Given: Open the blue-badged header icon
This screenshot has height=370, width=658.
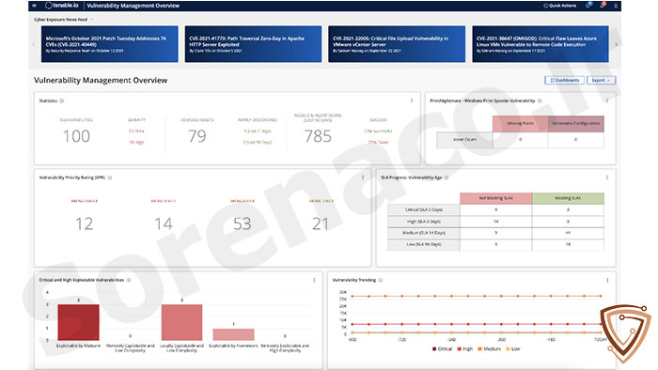Looking at the screenshot, I should point(588,5).
